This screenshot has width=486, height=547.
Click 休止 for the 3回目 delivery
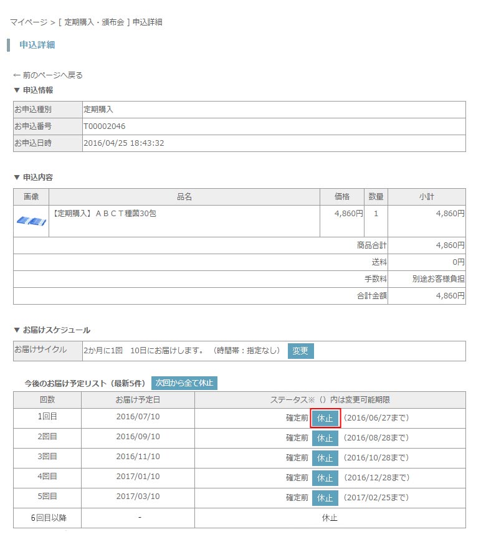[325, 458]
